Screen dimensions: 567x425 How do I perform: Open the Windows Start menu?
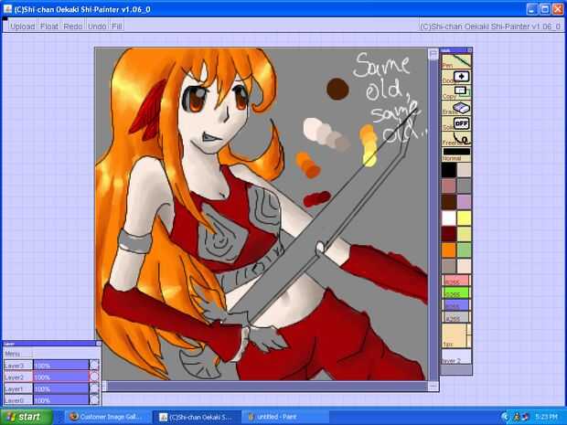point(26,417)
